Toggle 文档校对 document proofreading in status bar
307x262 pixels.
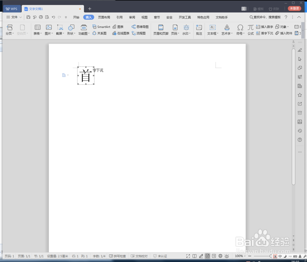tap(139, 256)
